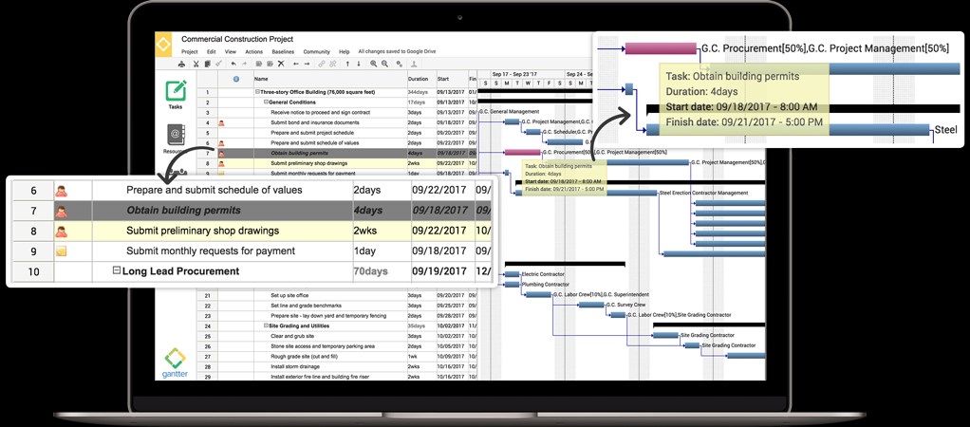
Task: Click the resource indicator on task row 4
Action: click(221, 122)
